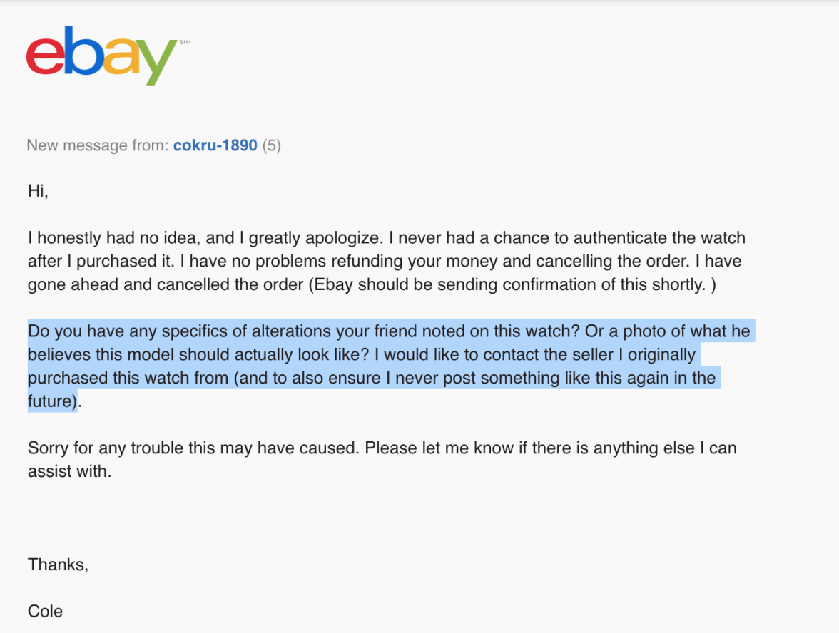This screenshot has height=633, width=839.
Task: Click the red "e" in the eBay logo
Action: [45, 57]
